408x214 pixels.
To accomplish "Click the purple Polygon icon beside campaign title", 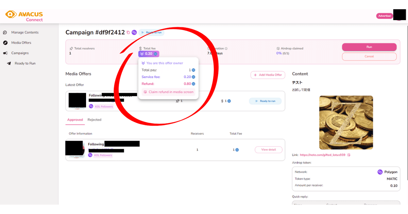I will click(x=134, y=33).
